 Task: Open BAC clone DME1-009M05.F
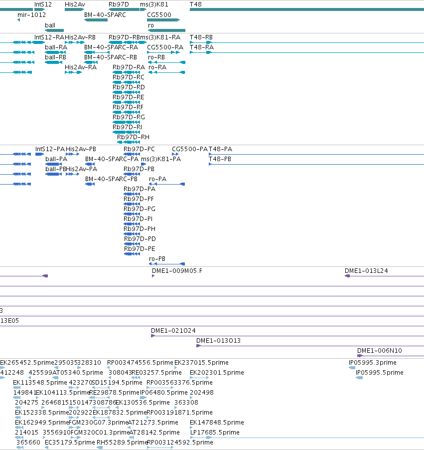coord(177,271)
